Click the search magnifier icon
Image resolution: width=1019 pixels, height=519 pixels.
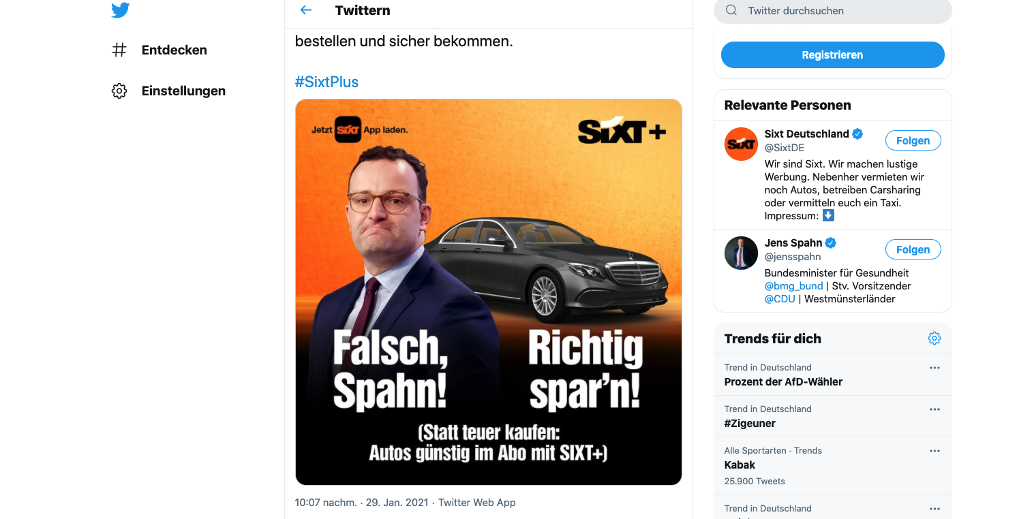[x=731, y=10]
